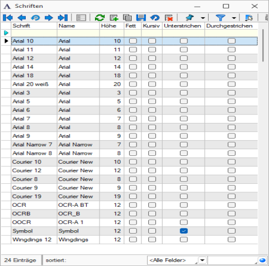
Task: Go to the next record
Action: click(x=49, y=18)
